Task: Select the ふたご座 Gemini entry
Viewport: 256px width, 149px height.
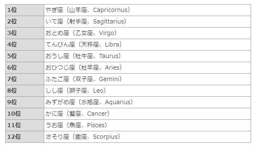Action: [x=84, y=79]
